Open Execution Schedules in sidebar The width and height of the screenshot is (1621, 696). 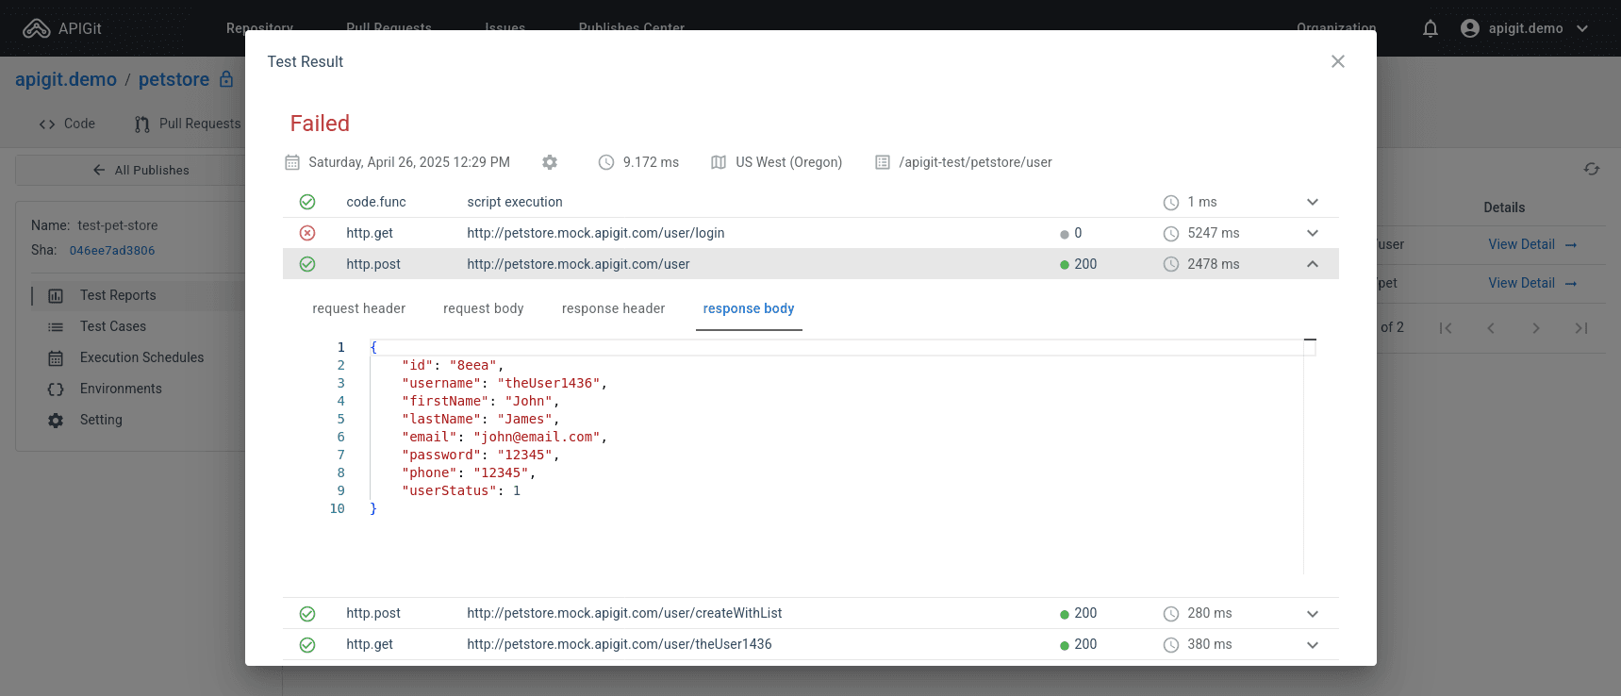click(x=142, y=357)
